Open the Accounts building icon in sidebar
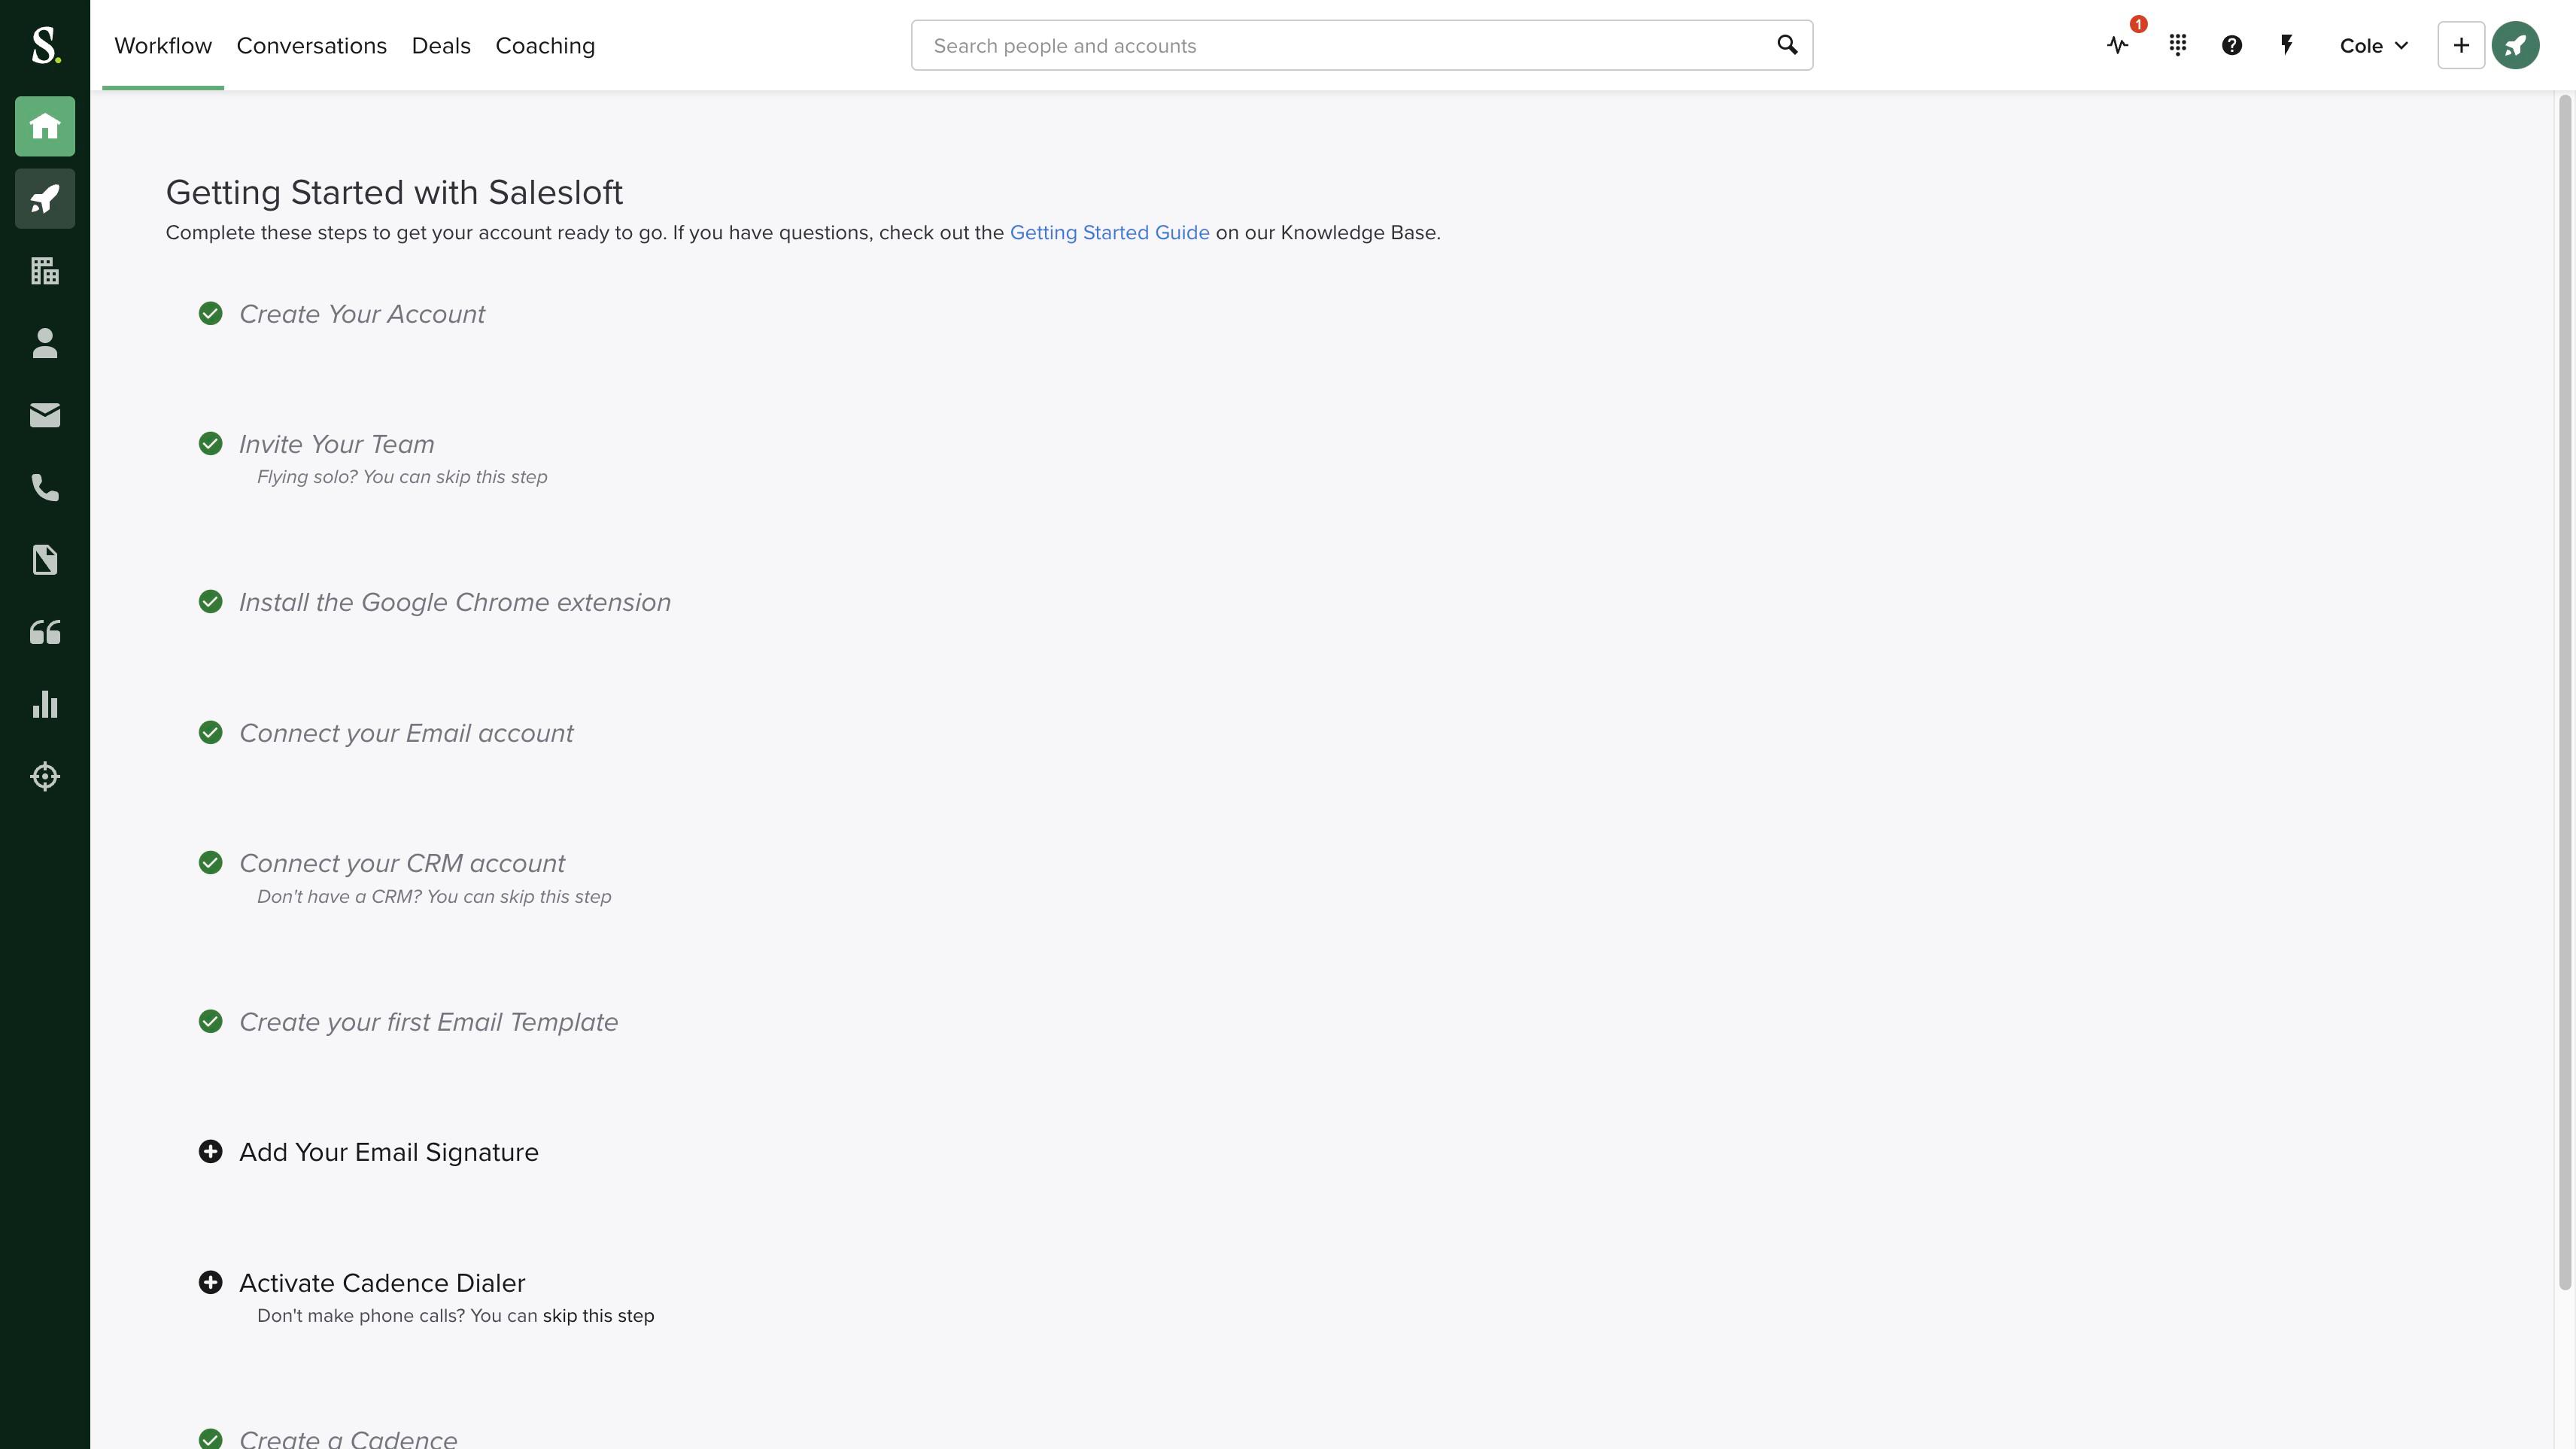Viewport: 2576px width, 1449px height. (x=45, y=271)
